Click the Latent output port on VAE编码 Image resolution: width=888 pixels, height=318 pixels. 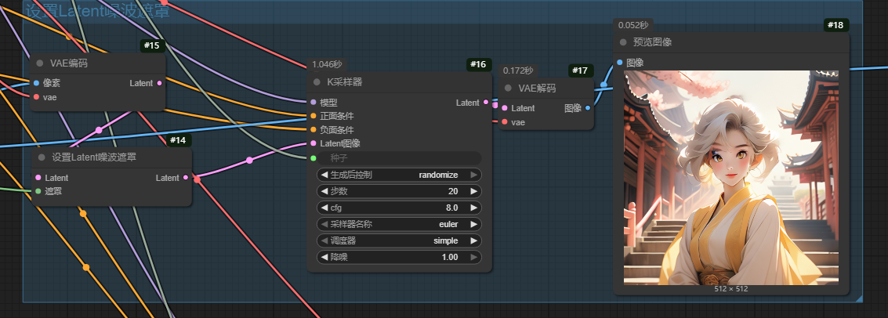pos(160,83)
